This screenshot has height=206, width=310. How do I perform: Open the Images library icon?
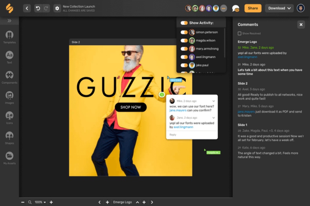[x=9, y=96]
